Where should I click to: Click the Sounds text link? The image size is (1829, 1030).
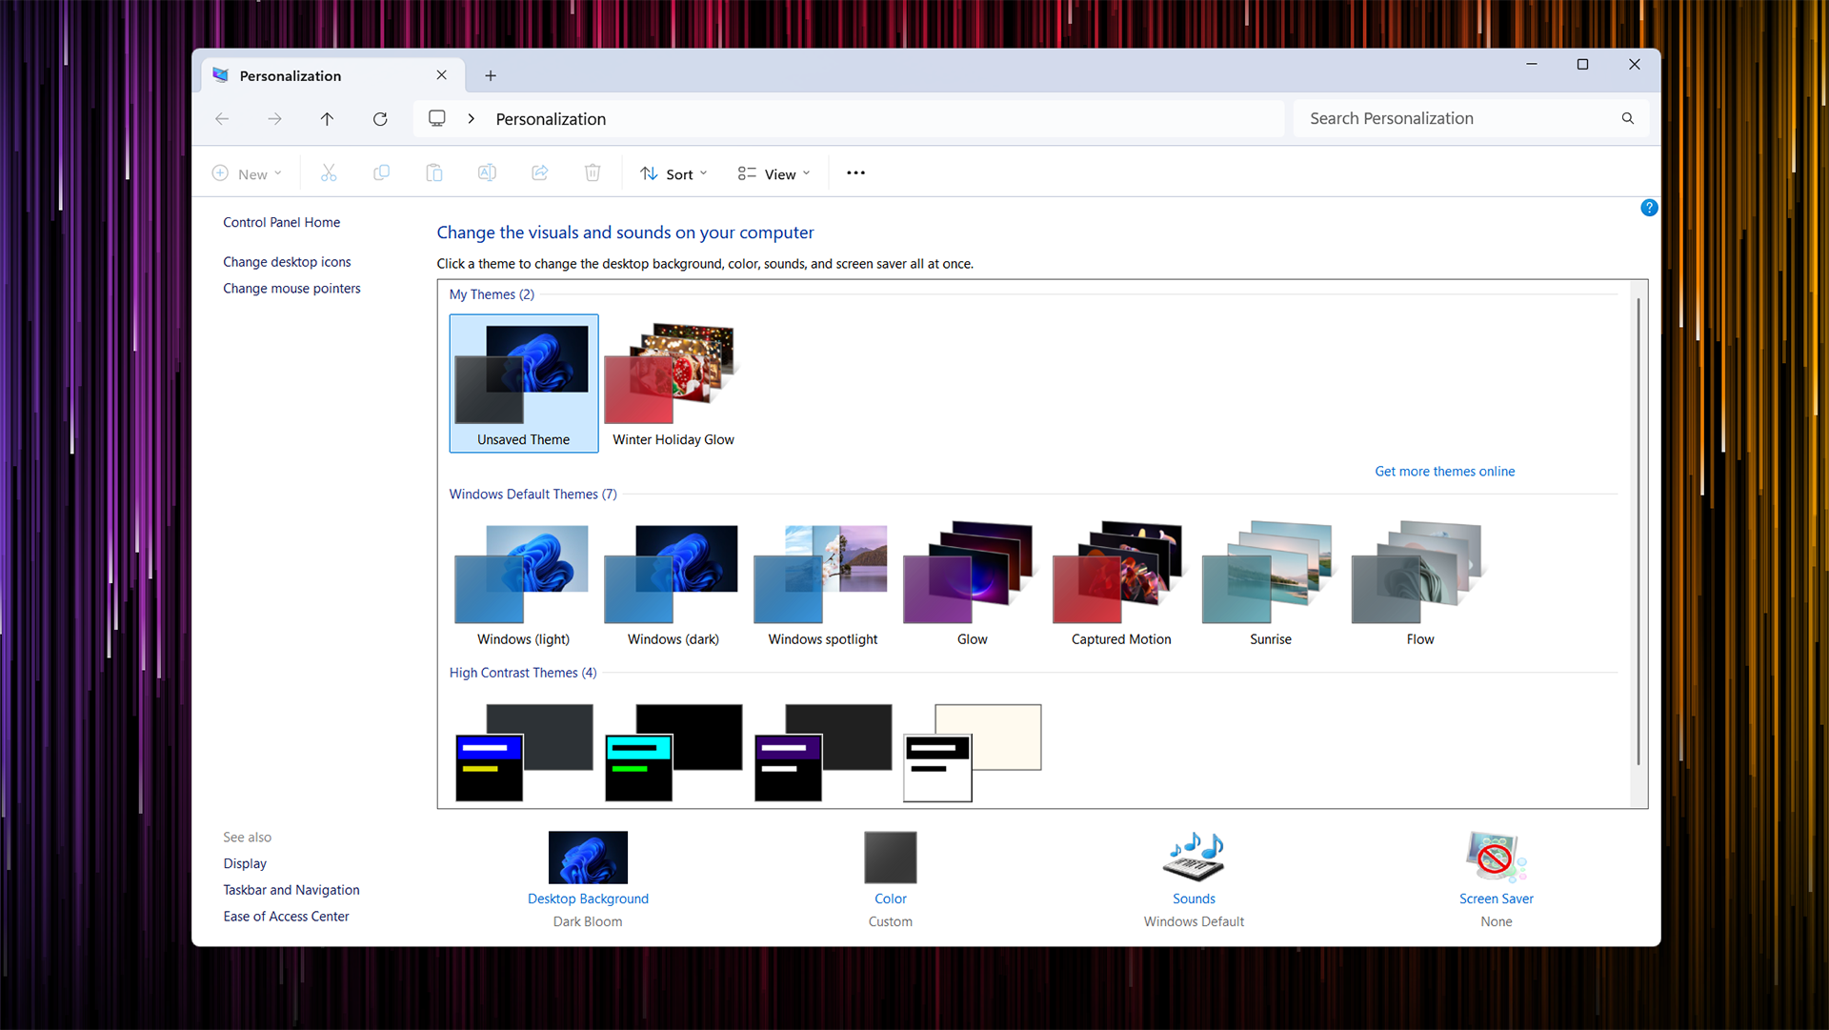[x=1194, y=899]
